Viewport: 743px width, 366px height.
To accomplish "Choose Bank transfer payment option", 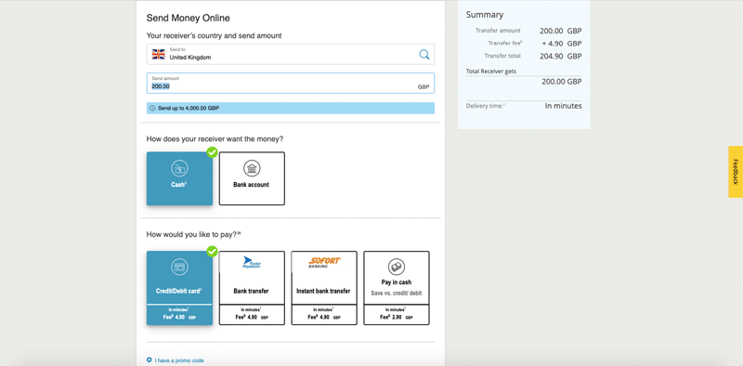I will point(252,288).
